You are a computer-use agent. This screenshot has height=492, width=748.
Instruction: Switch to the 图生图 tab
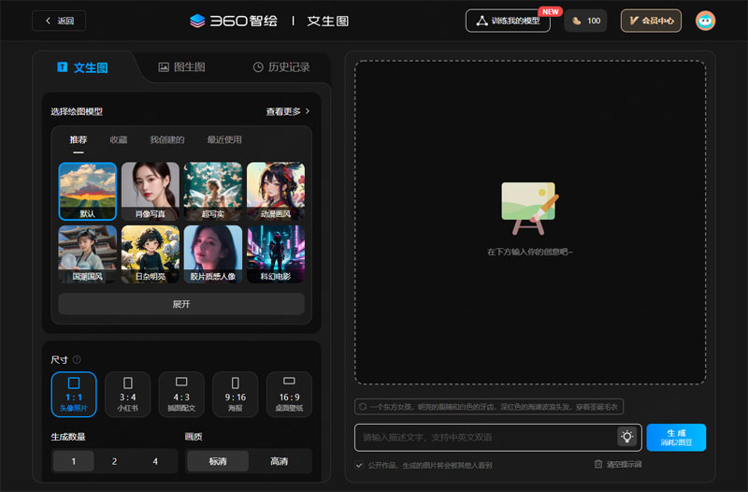[182, 67]
